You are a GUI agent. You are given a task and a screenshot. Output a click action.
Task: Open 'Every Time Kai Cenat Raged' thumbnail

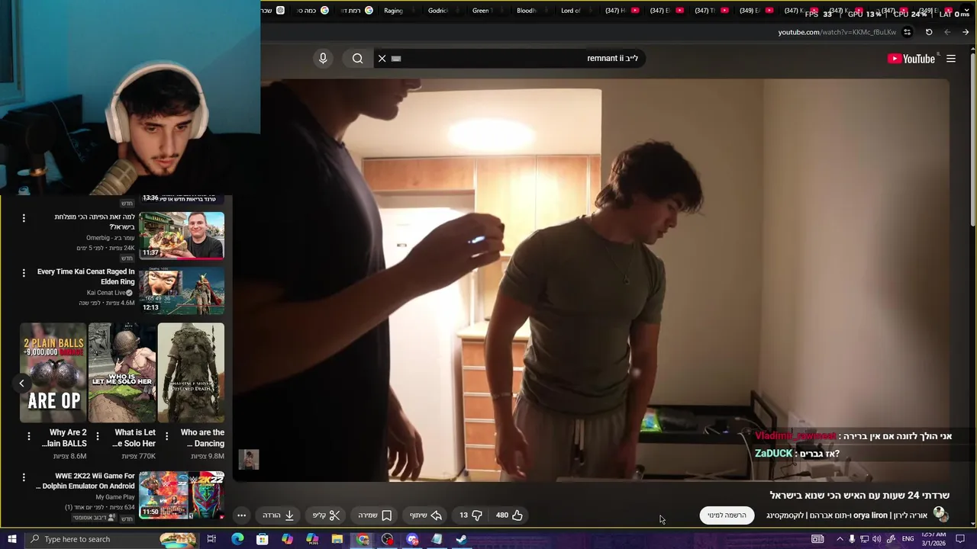pyautogui.click(x=182, y=291)
